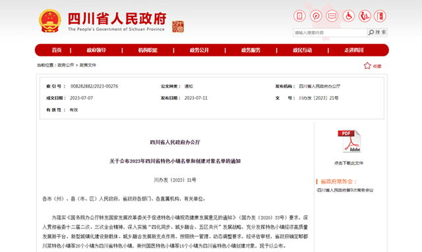Open the wheelchair accessibility mode icon
422x252 pixels.
coord(349,16)
